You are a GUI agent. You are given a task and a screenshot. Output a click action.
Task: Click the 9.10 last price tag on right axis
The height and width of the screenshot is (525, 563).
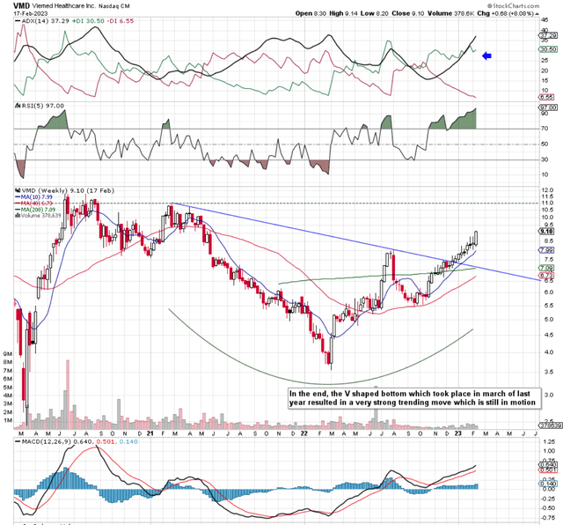click(546, 232)
